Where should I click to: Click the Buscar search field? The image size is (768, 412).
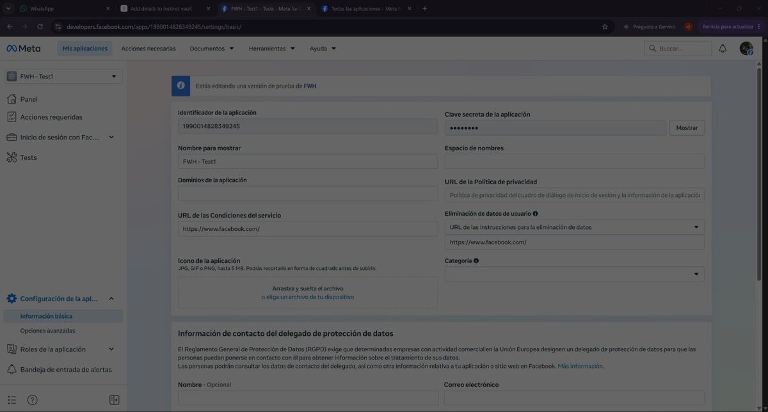click(x=678, y=49)
